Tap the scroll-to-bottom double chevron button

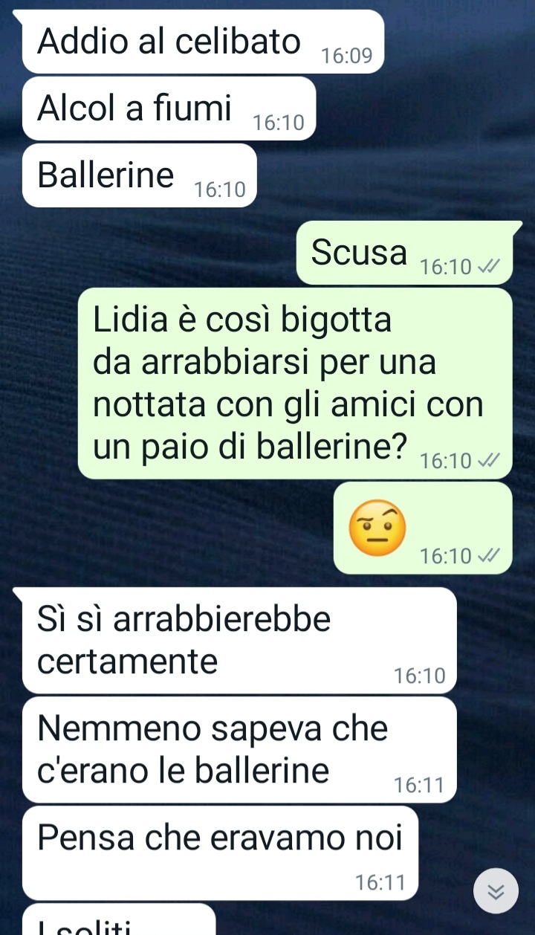pos(496,890)
